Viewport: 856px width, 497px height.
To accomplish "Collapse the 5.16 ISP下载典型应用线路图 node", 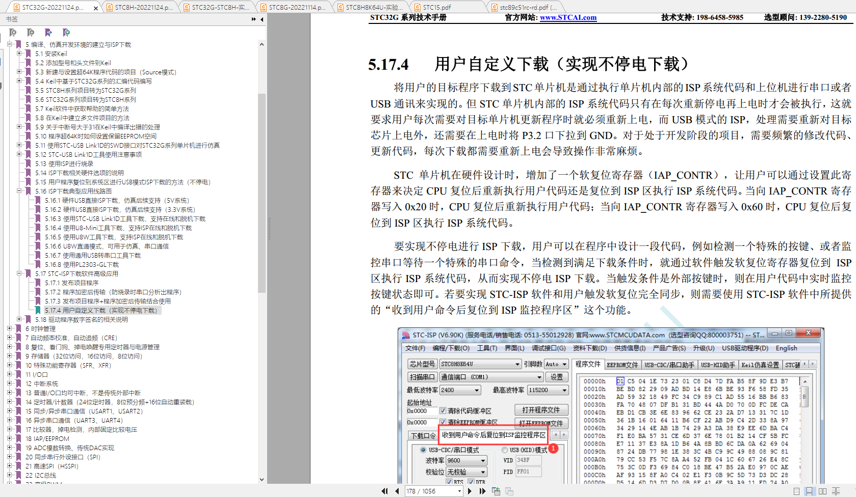I will [19, 191].
